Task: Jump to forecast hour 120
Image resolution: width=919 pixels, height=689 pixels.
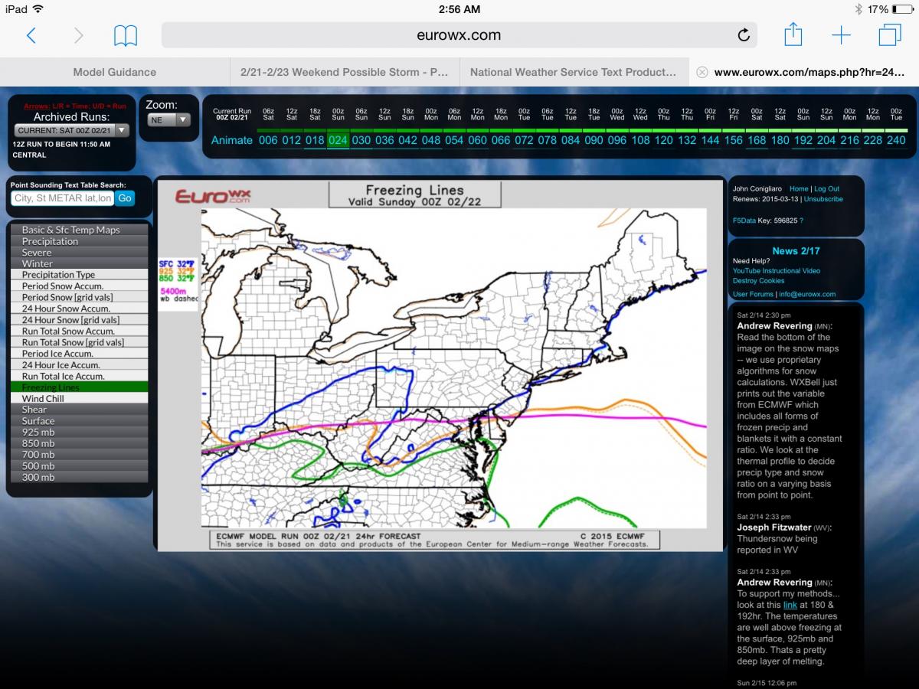Action: click(x=663, y=140)
